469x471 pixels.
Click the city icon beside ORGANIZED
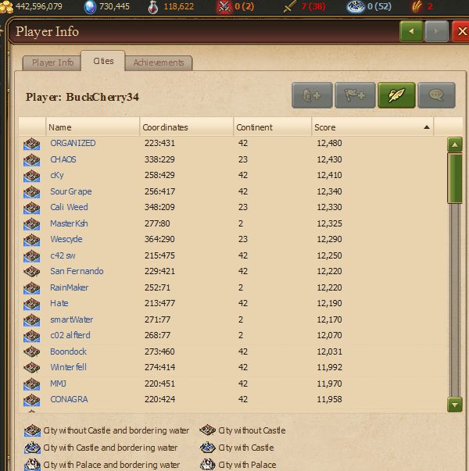tap(31, 144)
